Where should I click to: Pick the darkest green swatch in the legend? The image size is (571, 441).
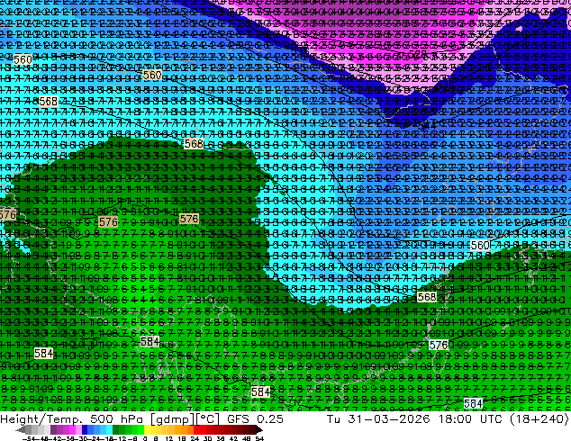click(116, 429)
